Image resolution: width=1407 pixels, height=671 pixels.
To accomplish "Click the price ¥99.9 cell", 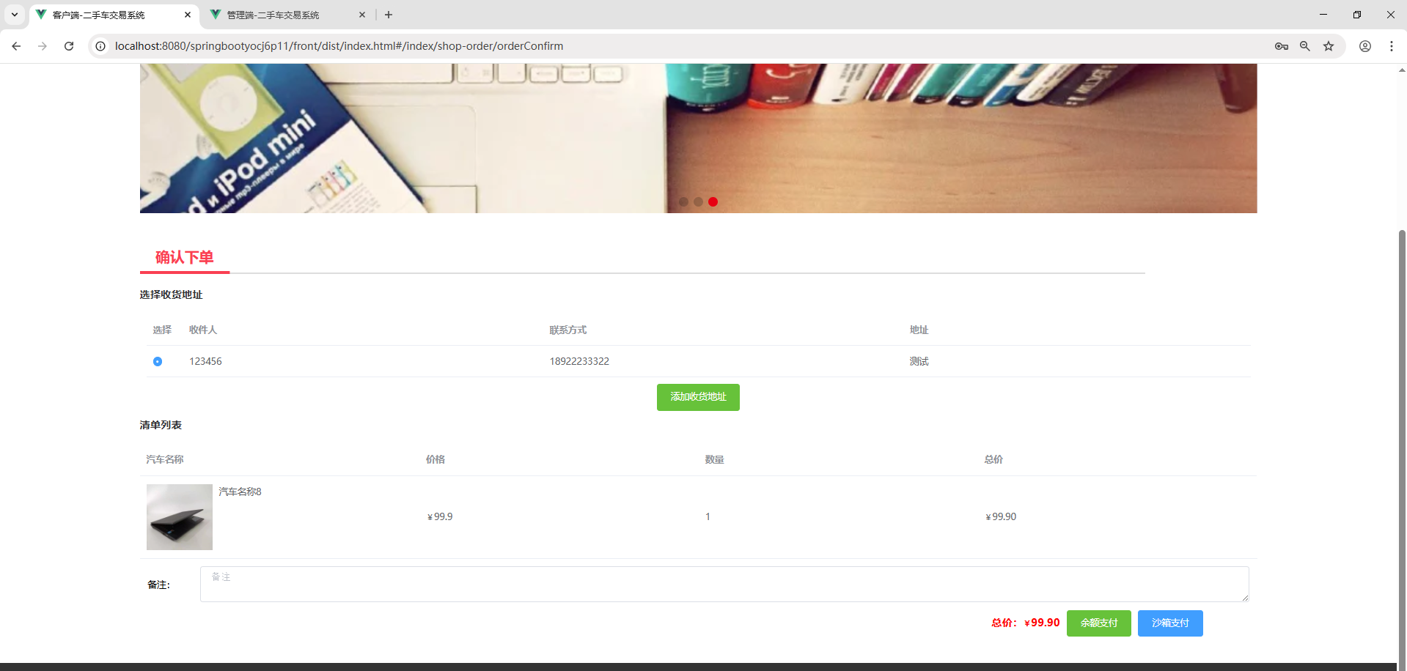I will click(x=440, y=517).
